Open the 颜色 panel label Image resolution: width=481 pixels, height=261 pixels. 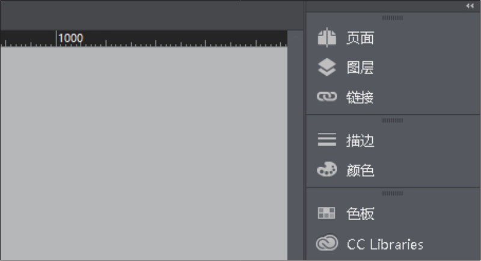(x=360, y=170)
